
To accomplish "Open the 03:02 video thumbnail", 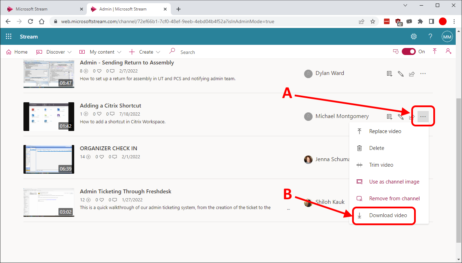I will click(x=49, y=202).
